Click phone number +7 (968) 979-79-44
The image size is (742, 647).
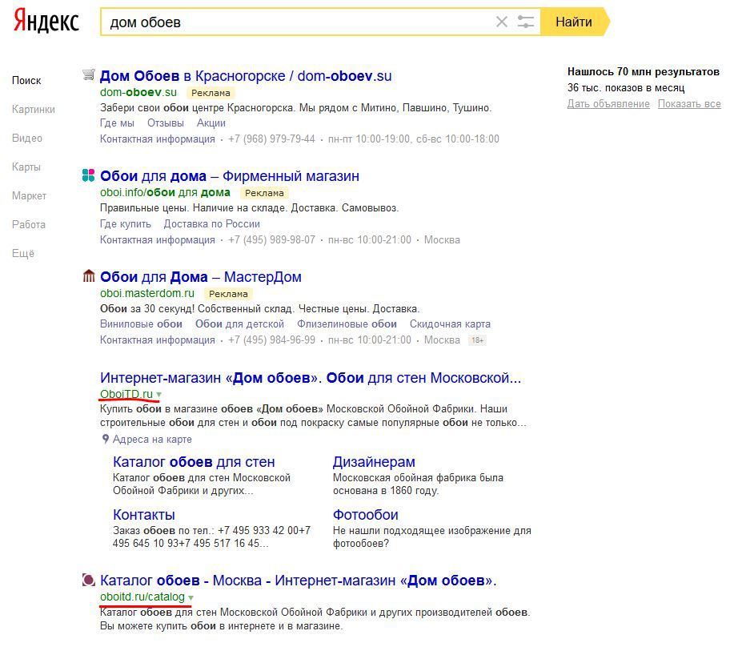pos(271,139)
